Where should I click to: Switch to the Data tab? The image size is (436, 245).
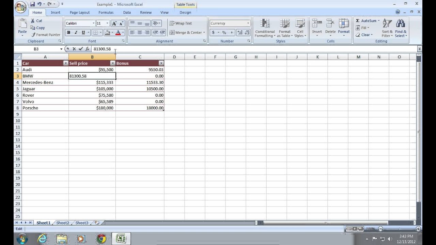click(127, 13)
